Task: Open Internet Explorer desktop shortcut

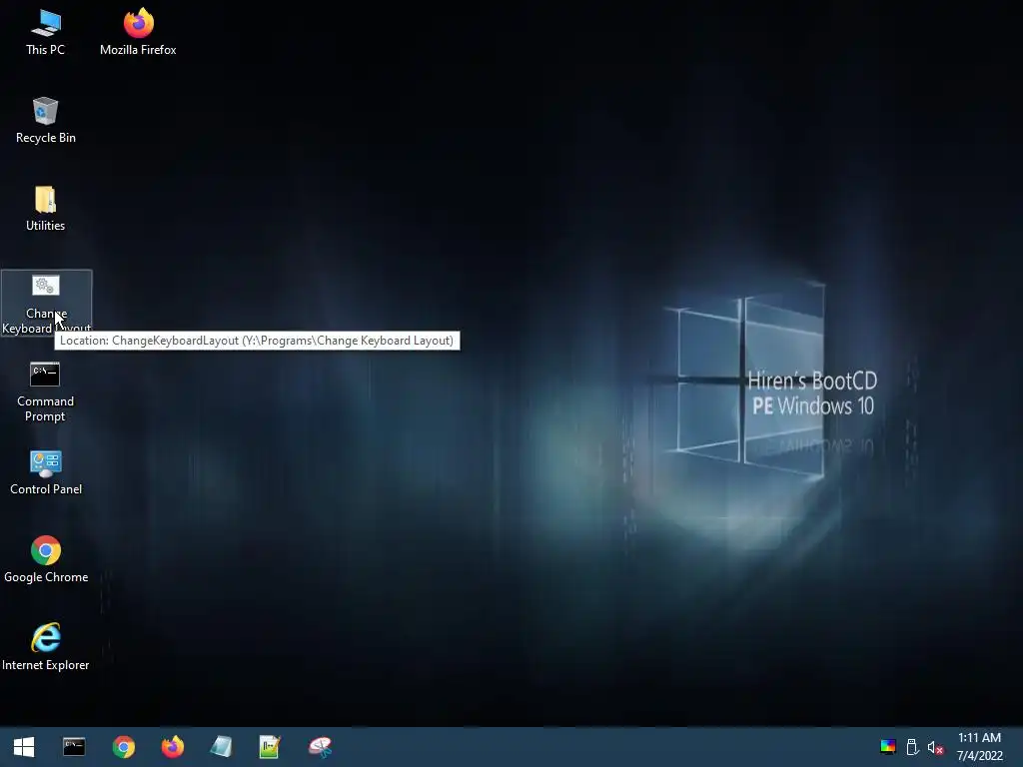Action: (x=46, y=647)
